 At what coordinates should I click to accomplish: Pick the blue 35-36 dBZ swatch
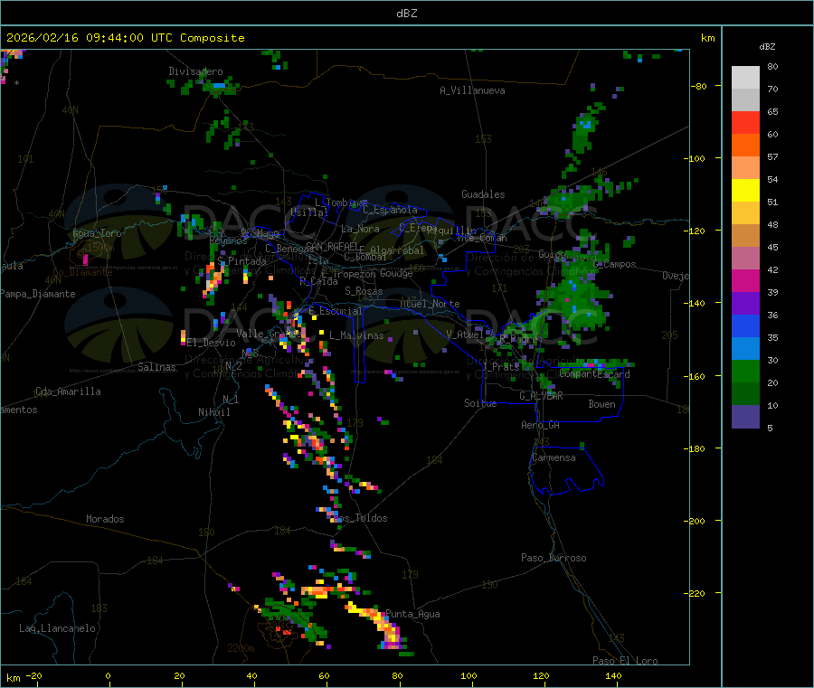tap(745, 325)
